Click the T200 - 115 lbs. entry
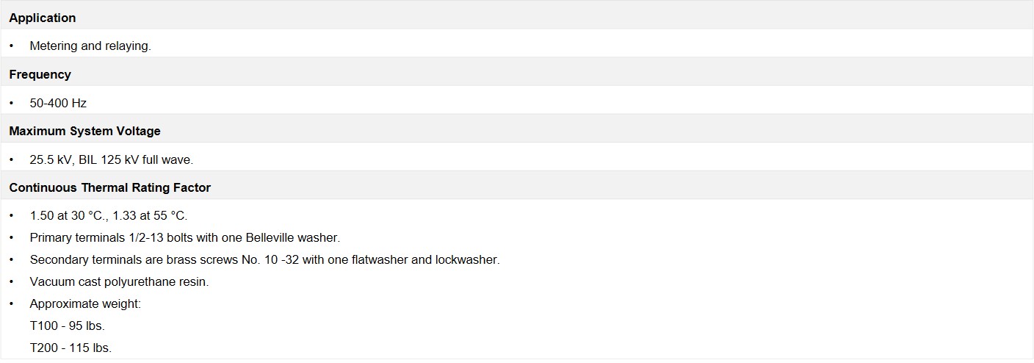This screenshot has width=1034, height=363. point(70,348)
